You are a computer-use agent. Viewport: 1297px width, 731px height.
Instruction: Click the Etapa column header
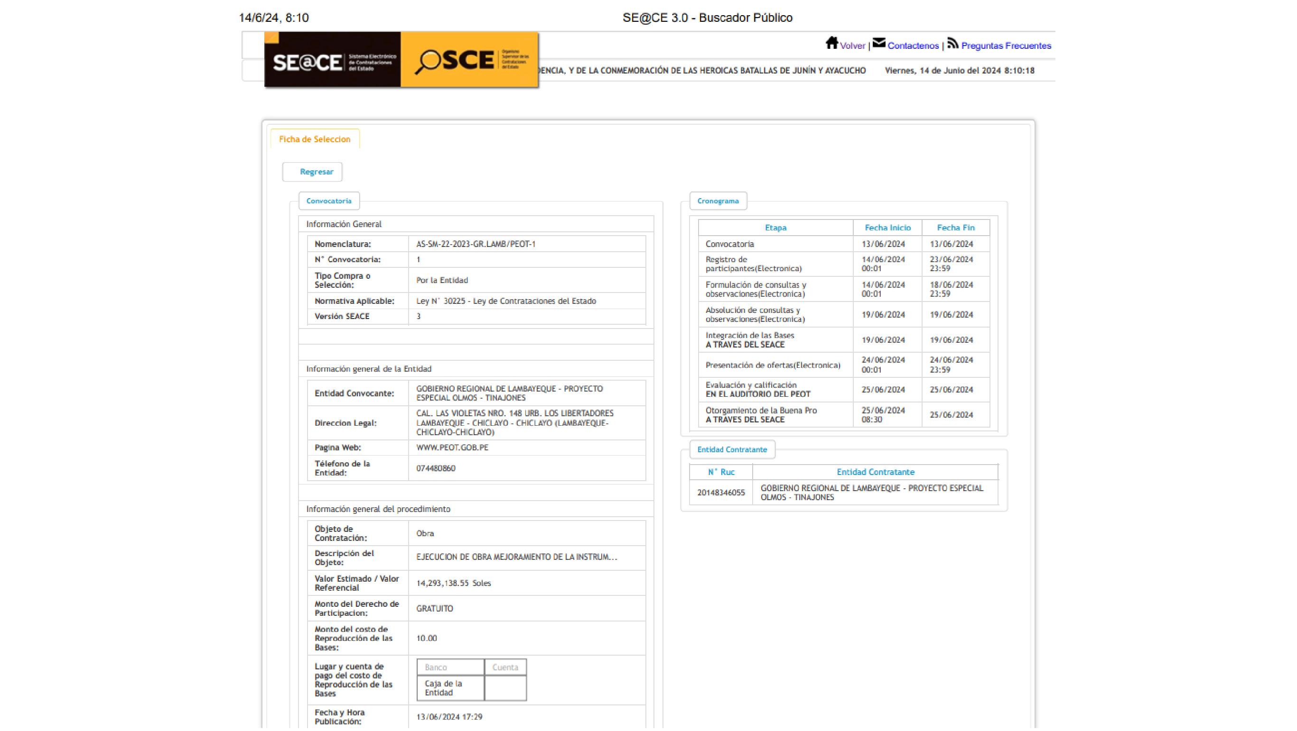coord(775,228)
